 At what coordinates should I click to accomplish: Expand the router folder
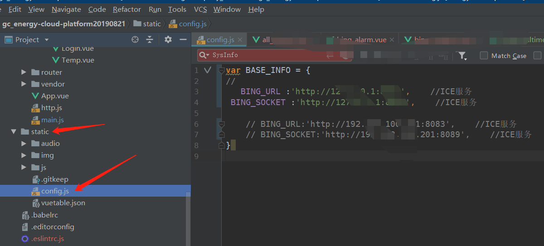pos(24,72)
